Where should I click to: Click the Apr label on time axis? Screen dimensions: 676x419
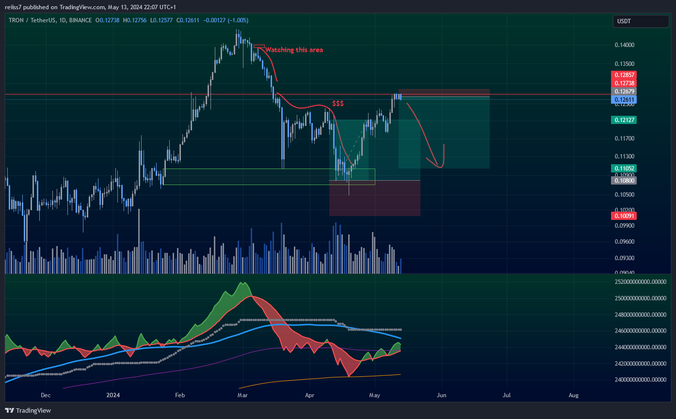click(x=310, y=395)
